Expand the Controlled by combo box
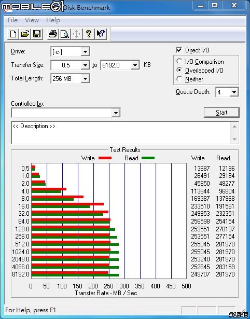The image size is (250, 319). click(x=116, y=113)
